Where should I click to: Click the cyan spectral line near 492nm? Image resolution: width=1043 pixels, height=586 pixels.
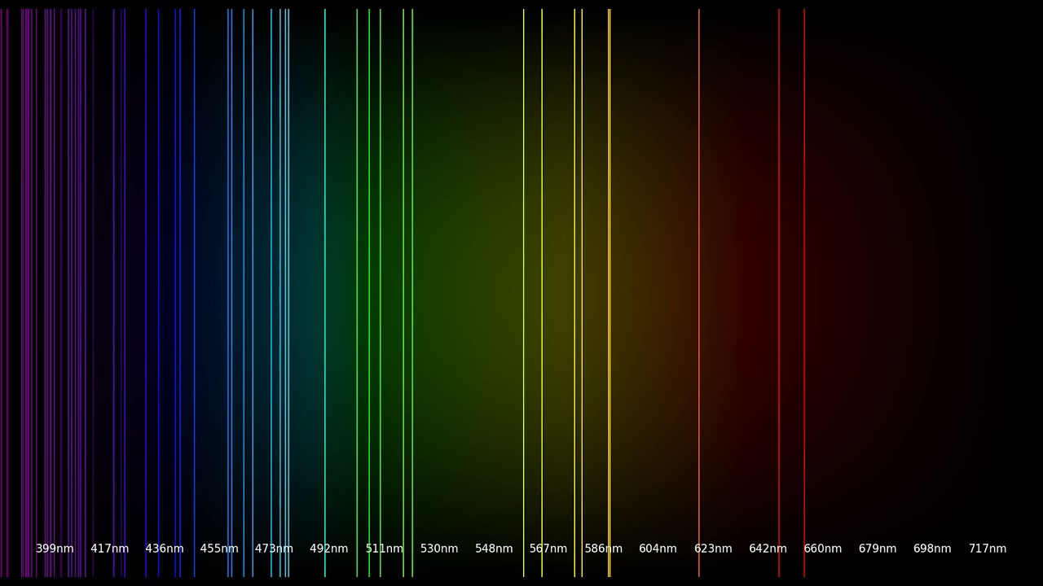click(x=324, y=293)
